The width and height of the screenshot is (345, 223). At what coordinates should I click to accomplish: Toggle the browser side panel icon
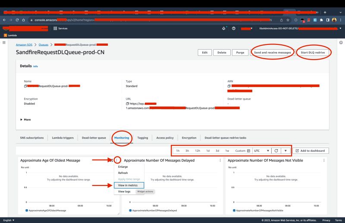tap(328, 20)
